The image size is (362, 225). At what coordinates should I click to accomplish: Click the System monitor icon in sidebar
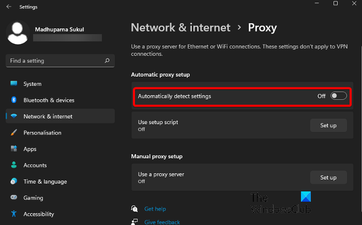14,84
